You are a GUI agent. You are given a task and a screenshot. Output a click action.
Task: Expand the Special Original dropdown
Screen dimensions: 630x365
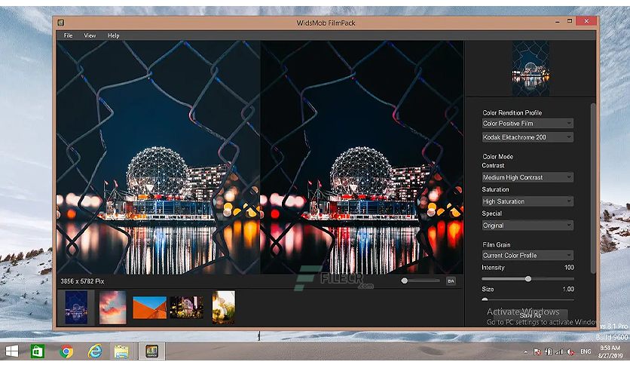click(528, 225)
